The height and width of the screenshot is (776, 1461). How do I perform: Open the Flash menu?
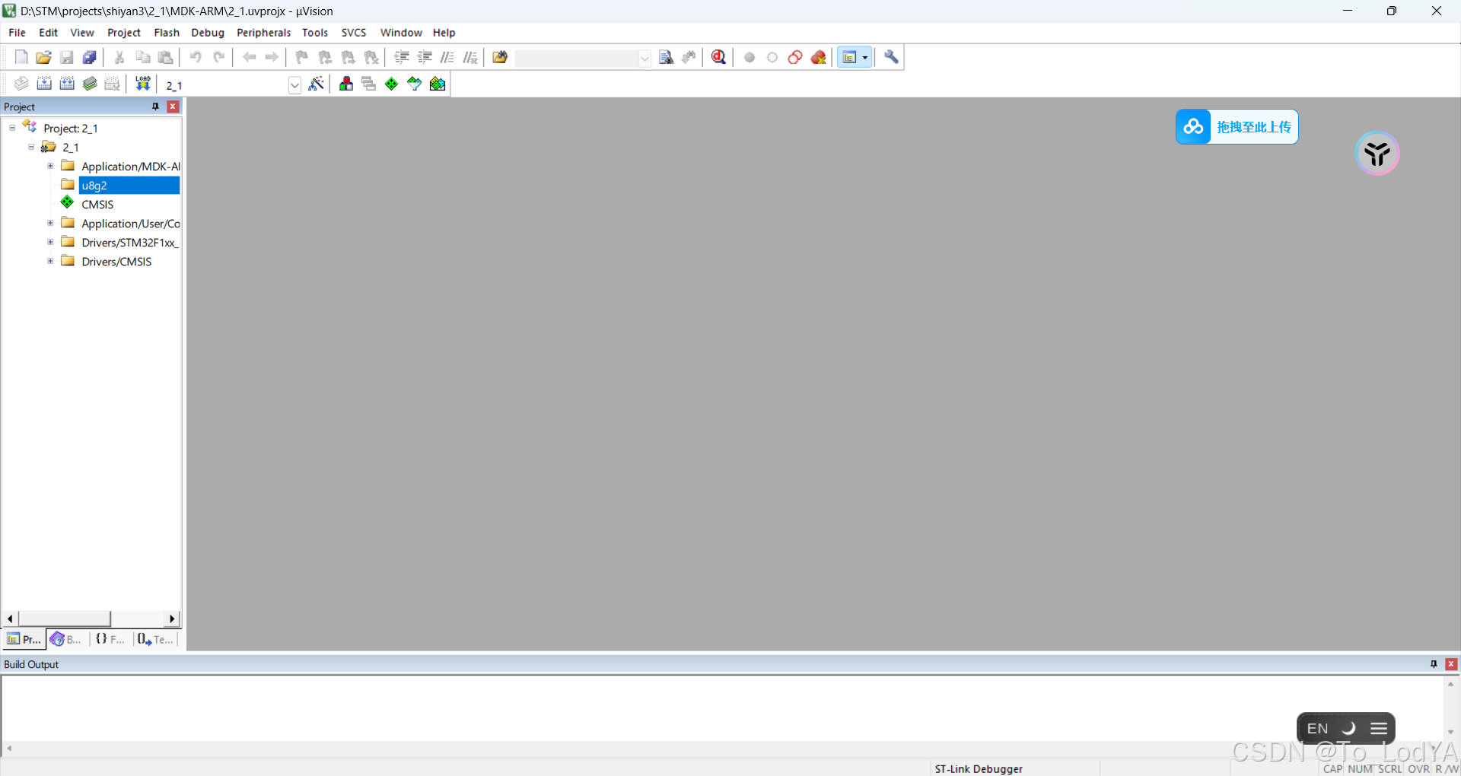click(167, 33)
